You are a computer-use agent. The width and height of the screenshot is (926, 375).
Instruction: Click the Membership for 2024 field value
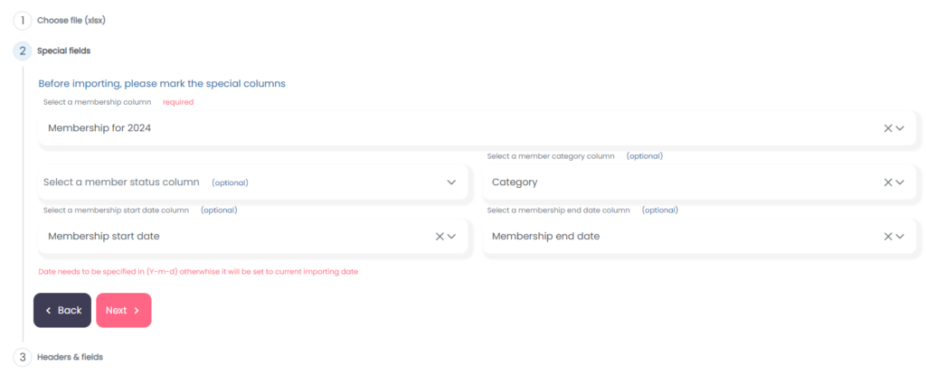tap(99, 128)
